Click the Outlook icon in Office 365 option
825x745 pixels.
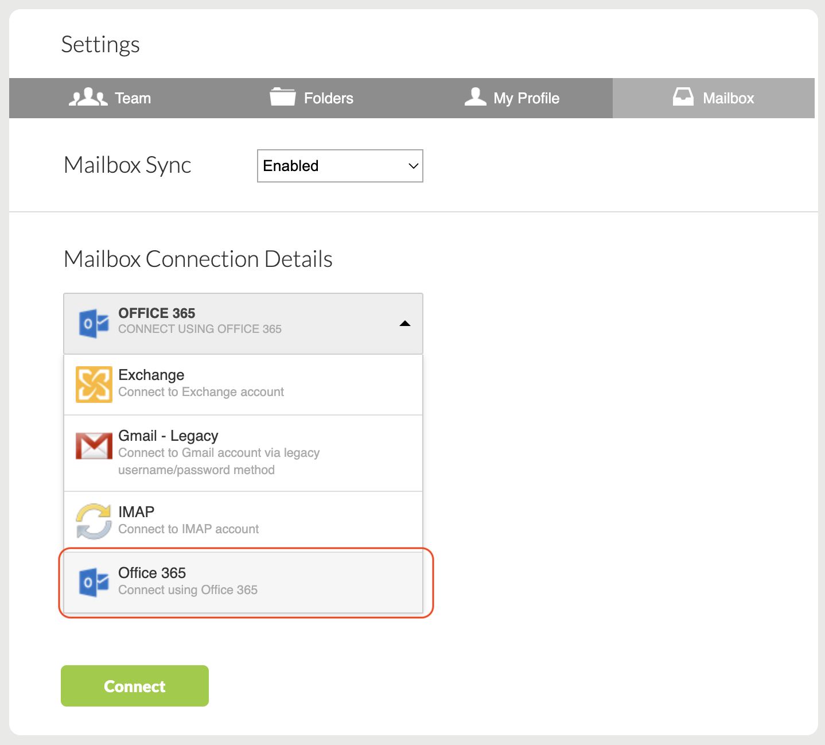tap(94, 582)
